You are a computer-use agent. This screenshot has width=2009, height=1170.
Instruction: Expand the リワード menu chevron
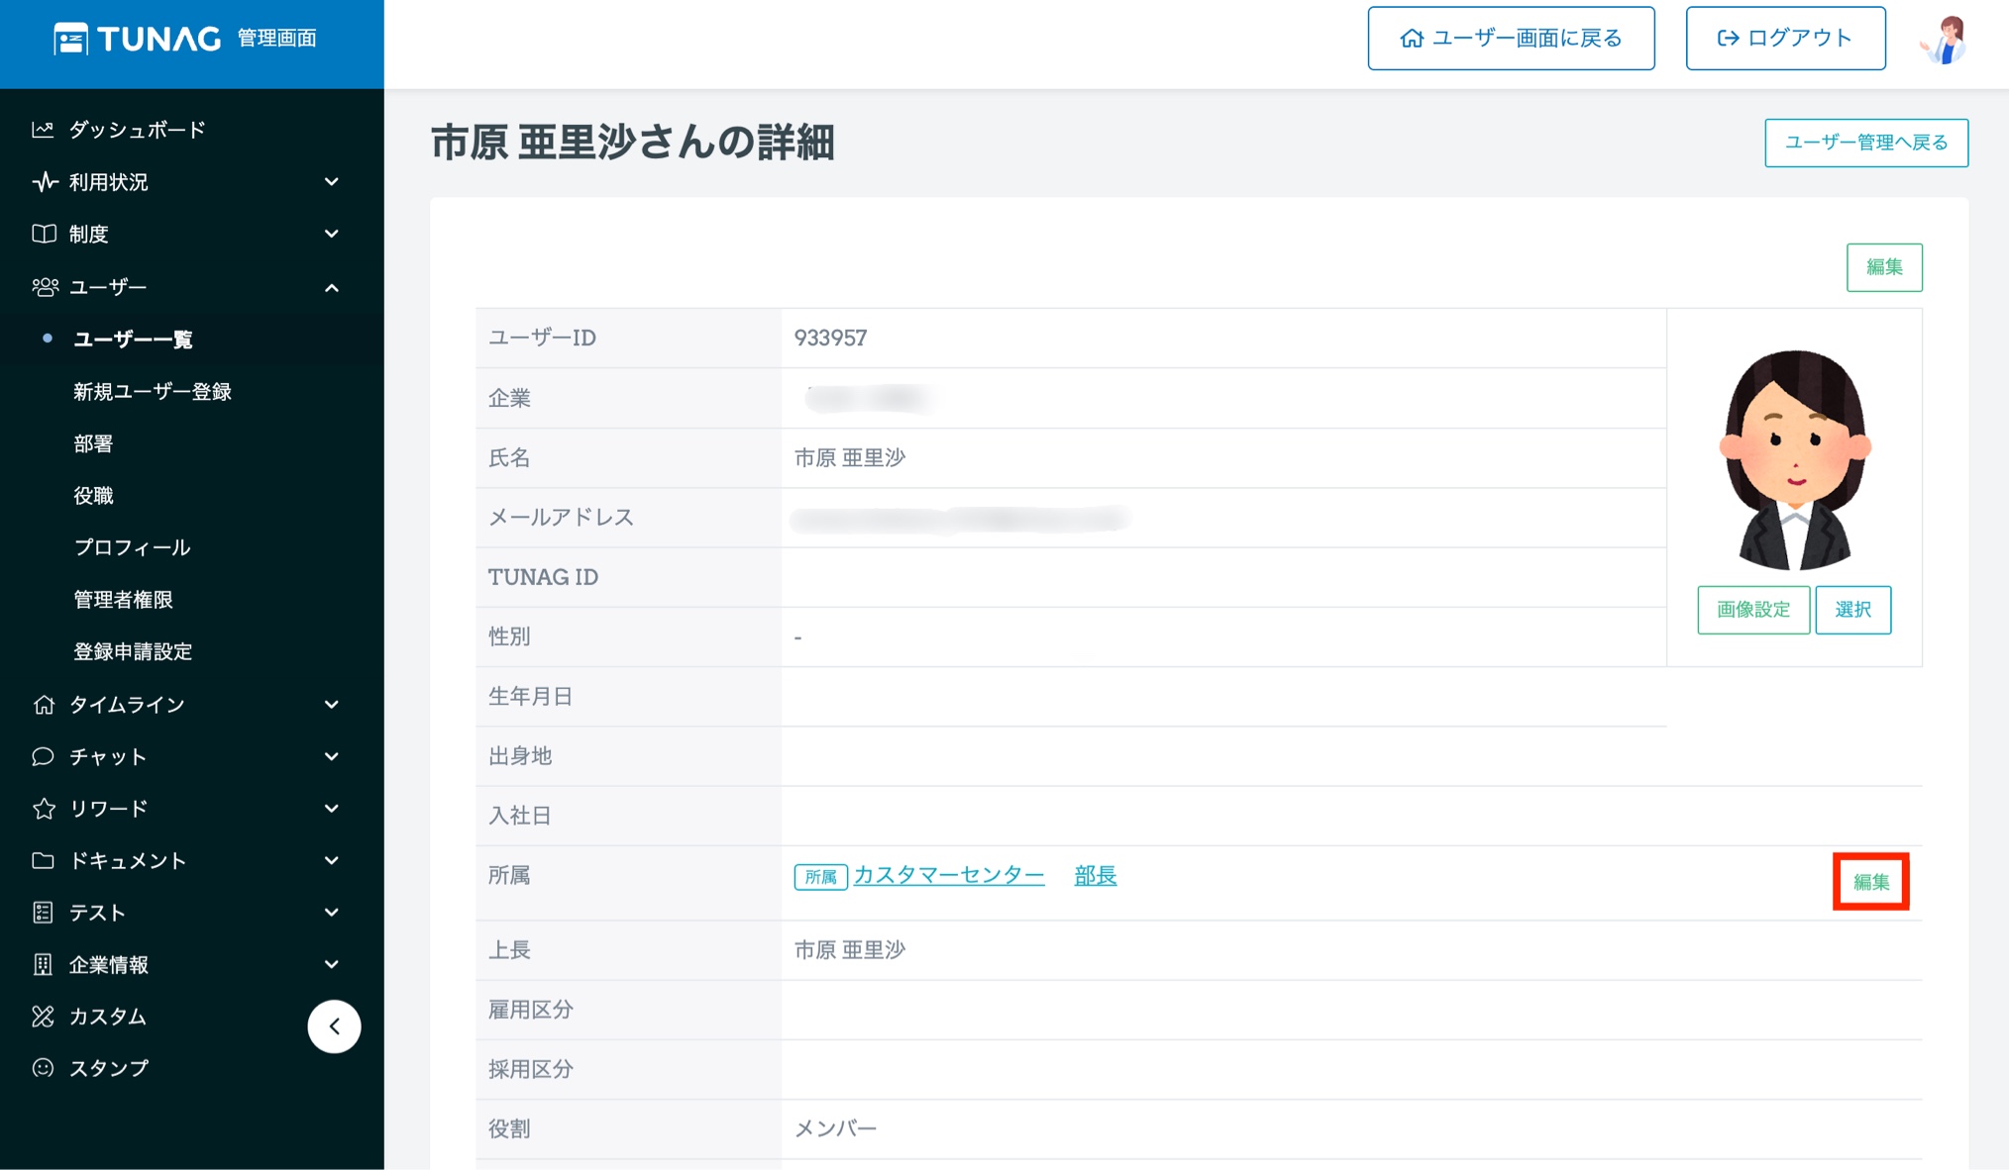tap(332, 809)
